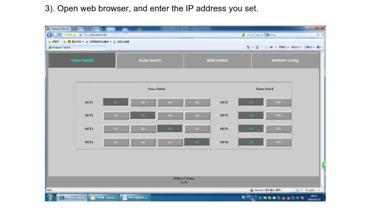384x213 pixels.
Task: Select IN4 for OUT3 scene switch
Action: tap(197, 129)
